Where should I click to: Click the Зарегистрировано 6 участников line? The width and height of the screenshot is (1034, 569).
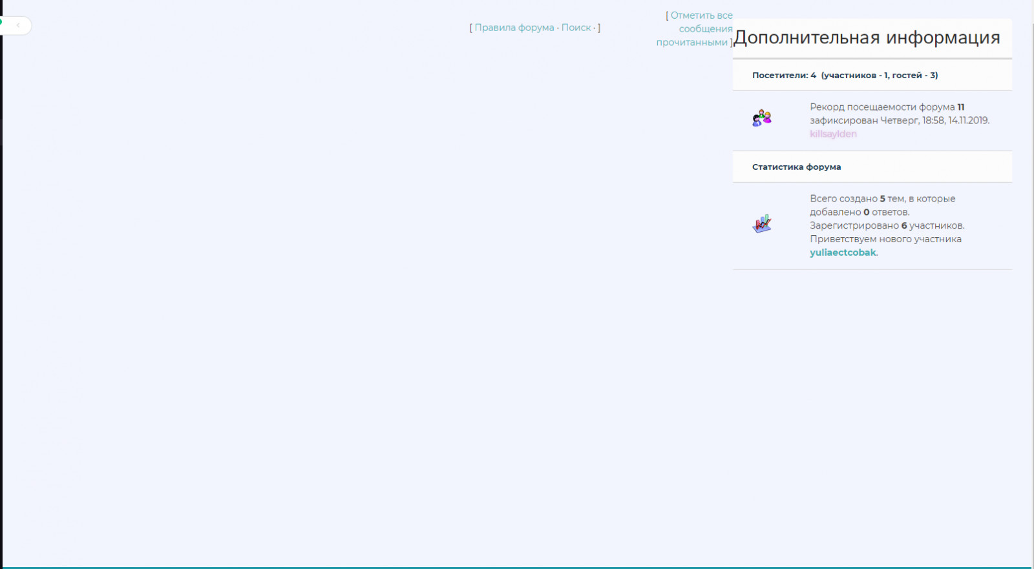(x=887, y=225)
